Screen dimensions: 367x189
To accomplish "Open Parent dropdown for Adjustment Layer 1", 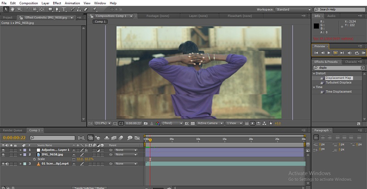I will [x=126, y=150].
